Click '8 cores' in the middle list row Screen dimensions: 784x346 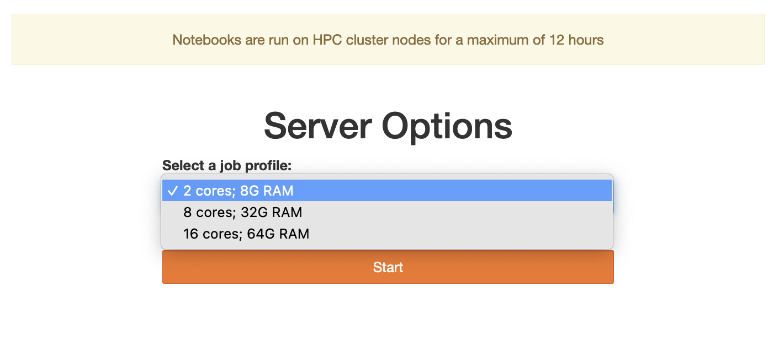tap(208, 212)
